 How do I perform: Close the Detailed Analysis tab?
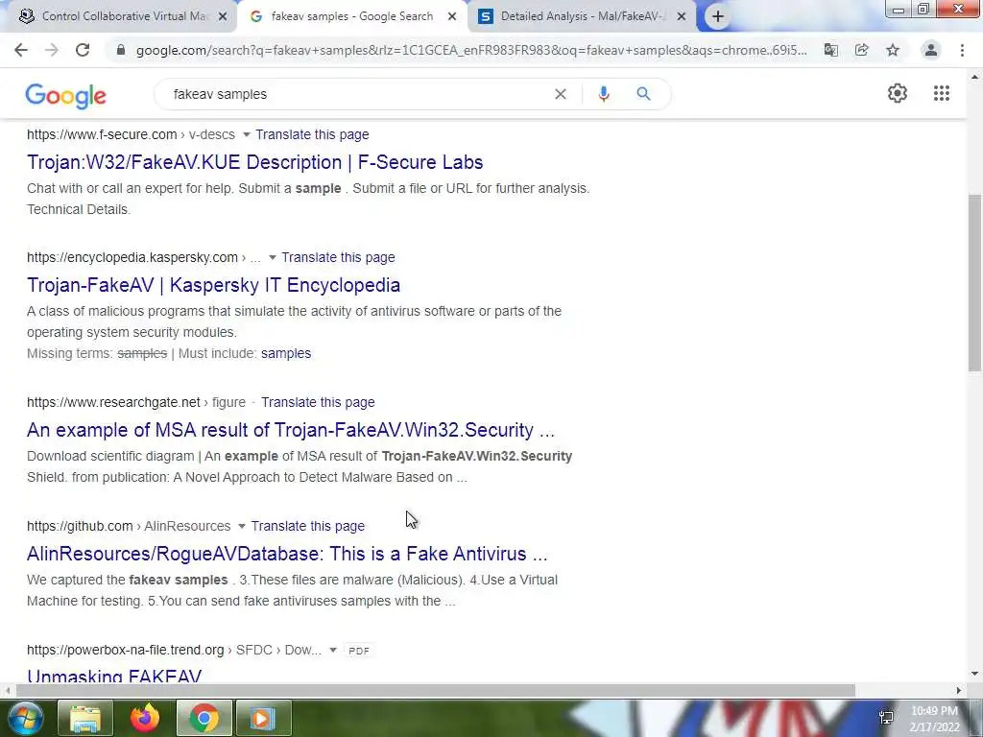(682, 17)
